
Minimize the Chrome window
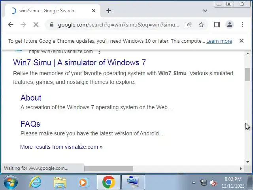(219, 4)
